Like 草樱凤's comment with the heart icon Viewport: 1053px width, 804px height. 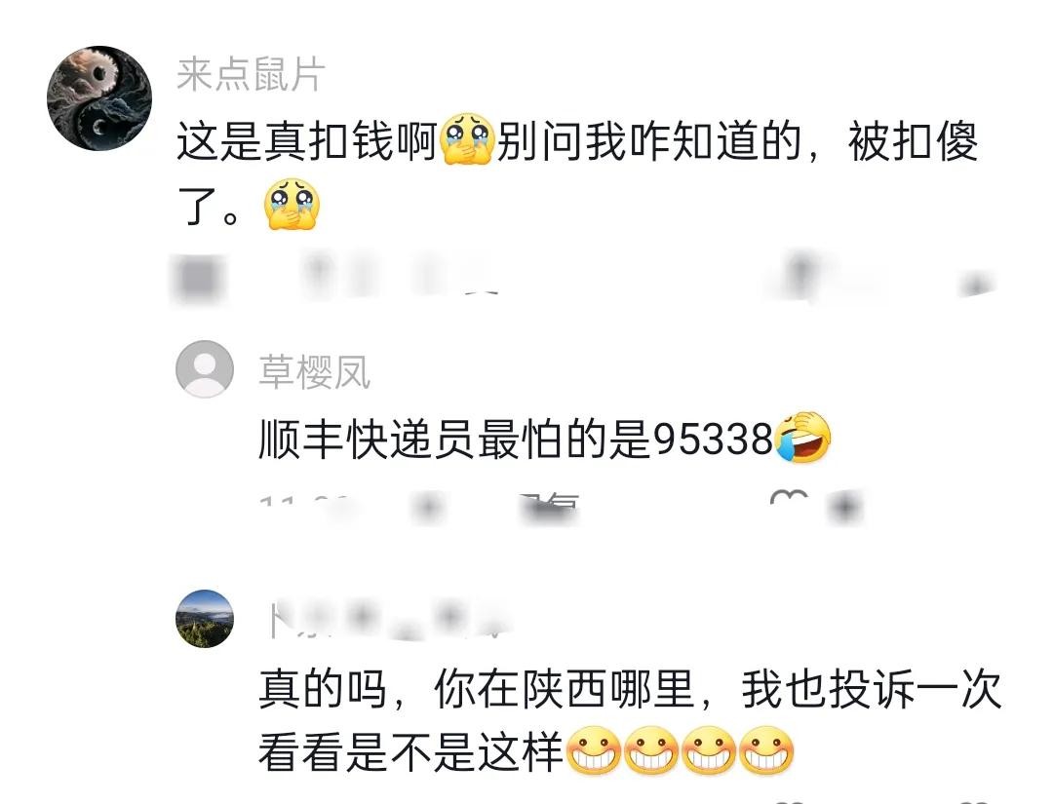click(790, 502)
